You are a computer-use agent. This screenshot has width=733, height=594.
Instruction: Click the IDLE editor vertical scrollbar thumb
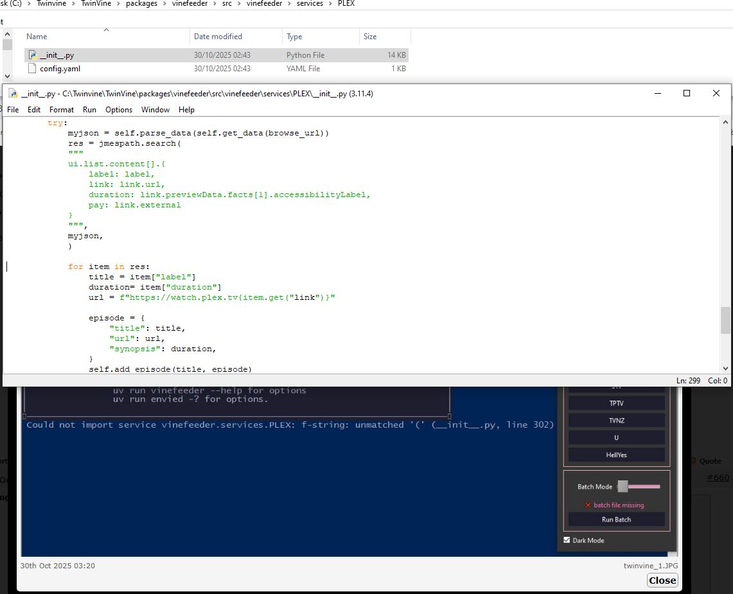[726, 320]
